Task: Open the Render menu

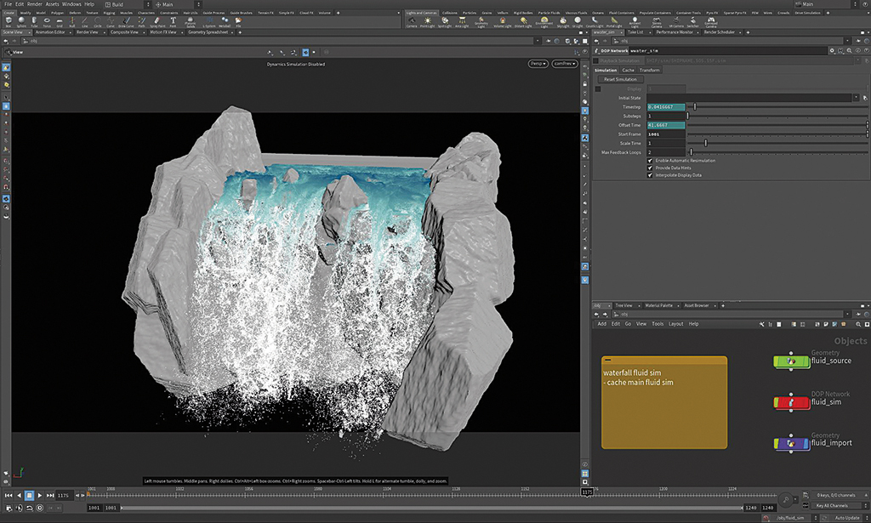Action: [34, 4]
